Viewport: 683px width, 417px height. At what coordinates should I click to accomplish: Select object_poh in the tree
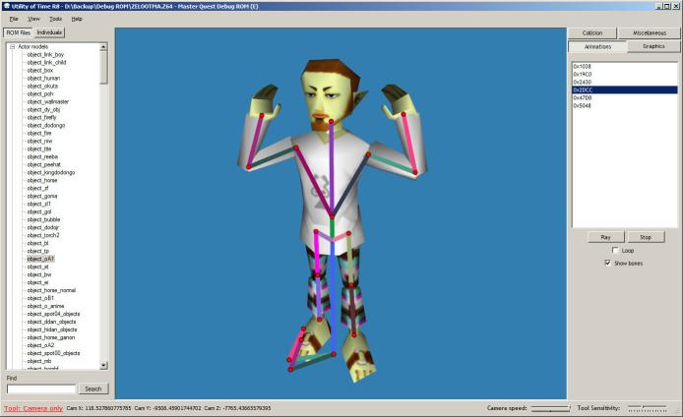(40, 94)
